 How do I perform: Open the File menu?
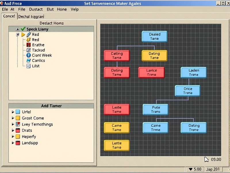22,9
